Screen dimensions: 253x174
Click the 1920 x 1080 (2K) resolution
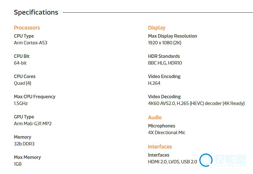point(164,43)
